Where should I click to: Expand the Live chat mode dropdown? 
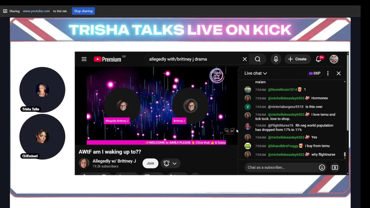[x=256, y=73]
